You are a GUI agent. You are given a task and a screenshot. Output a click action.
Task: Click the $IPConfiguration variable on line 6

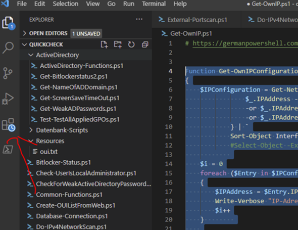[x=230, y=89]
